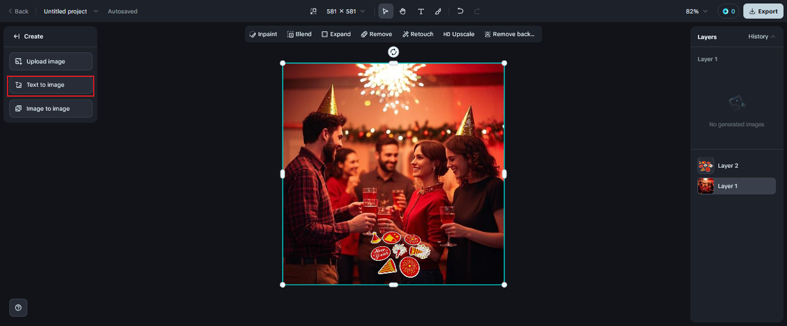This screenshot has width=787, height=326.
Task: Choose Upload image in the Create panel
Action: (50, 62)
